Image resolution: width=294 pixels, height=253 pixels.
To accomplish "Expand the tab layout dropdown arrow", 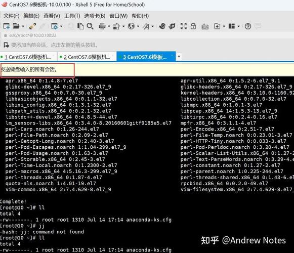I will [238, 26].
